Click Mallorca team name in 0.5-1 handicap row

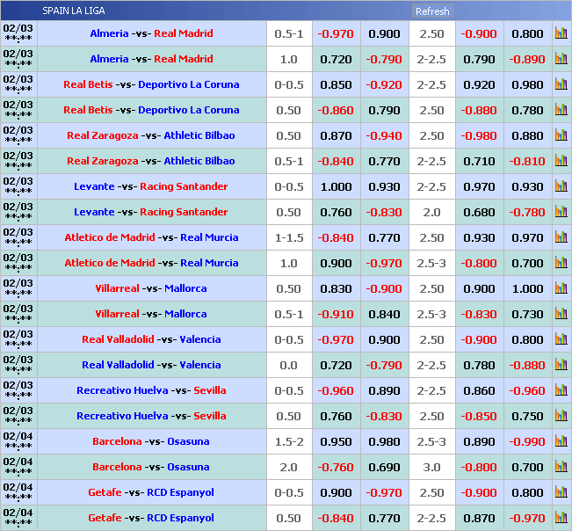click(185, 314)
